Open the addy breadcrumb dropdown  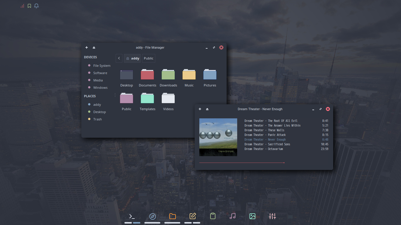pos(132,58)
